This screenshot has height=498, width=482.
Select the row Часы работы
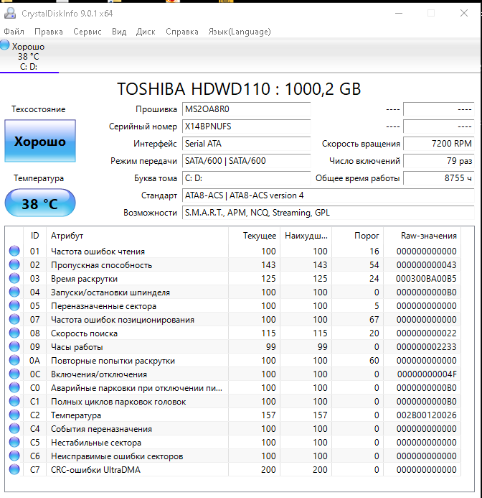coord(233,346)
